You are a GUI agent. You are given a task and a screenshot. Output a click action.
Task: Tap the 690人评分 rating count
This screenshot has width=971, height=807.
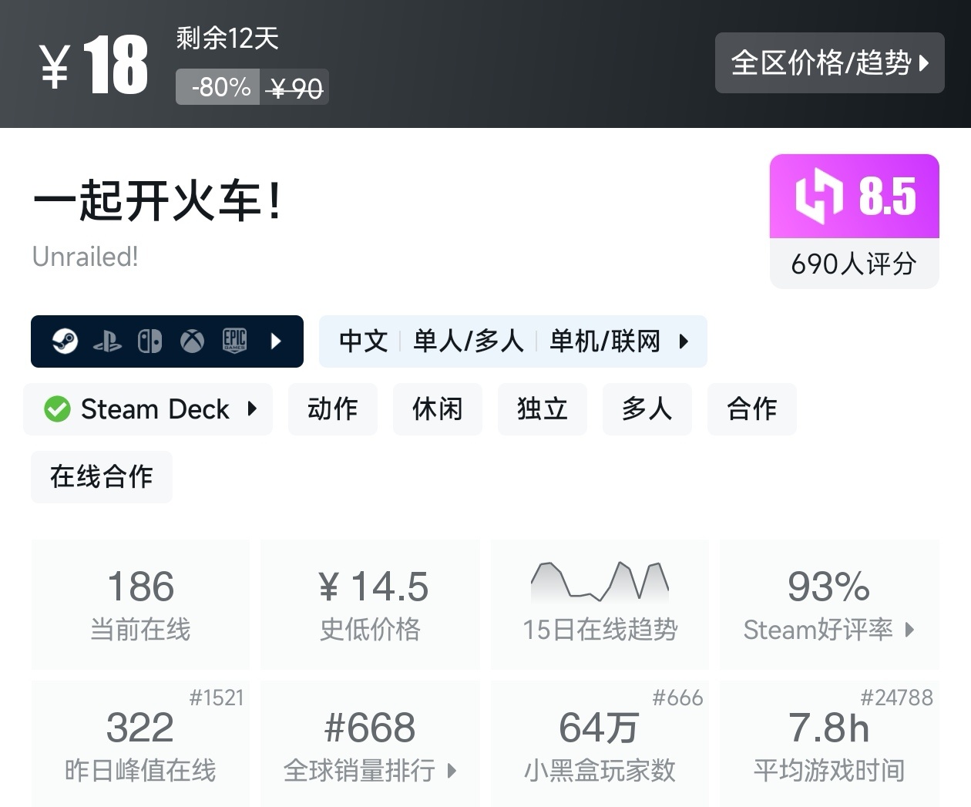854,264
